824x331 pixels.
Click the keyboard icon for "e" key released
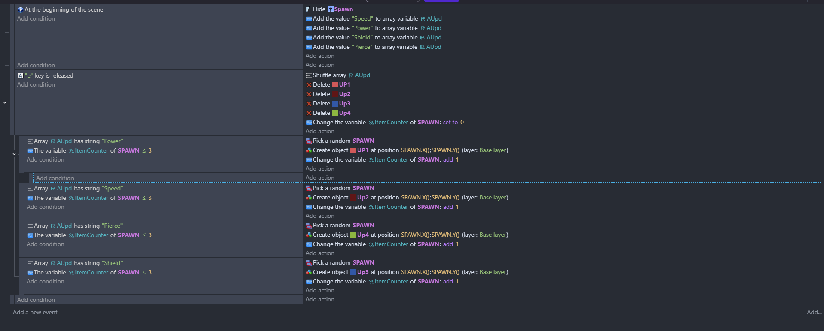[x=20, y=75]
